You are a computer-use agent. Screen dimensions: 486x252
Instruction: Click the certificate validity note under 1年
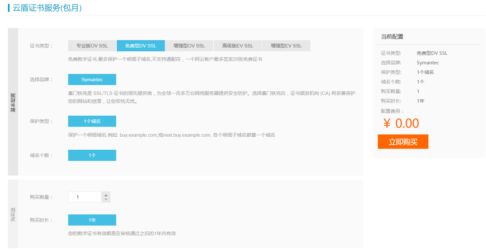pyautogui.click(x=122, y=234)
